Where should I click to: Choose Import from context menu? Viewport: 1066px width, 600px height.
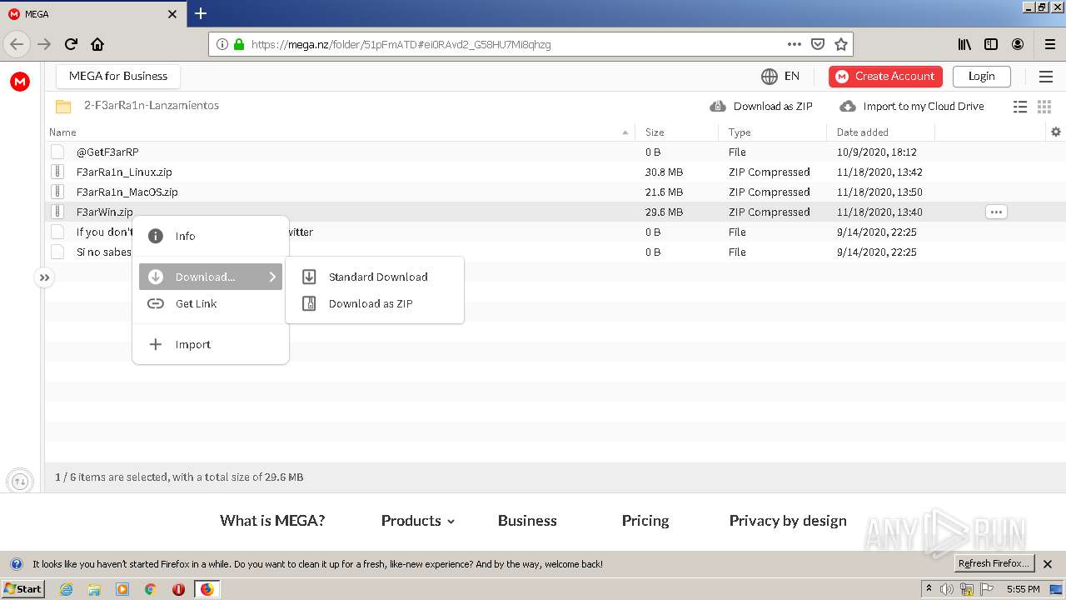(211, 344)
